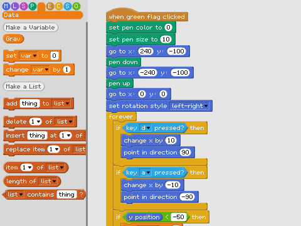Select the length of list reporter block

32,181
